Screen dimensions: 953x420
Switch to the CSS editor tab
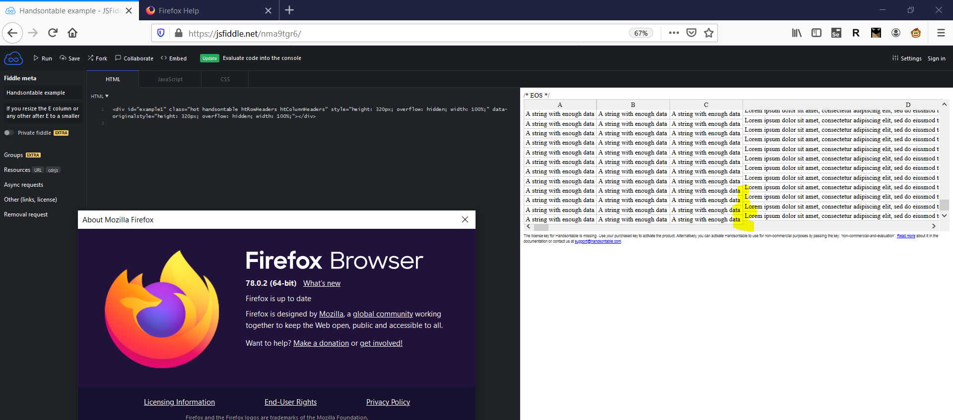[225, 79]
